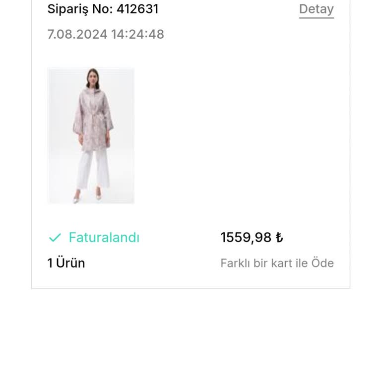Image resolution: width=381 pixels, height=381 pixels.
Task: Open the Detay link for order 412631
Action: coord(316,9)
